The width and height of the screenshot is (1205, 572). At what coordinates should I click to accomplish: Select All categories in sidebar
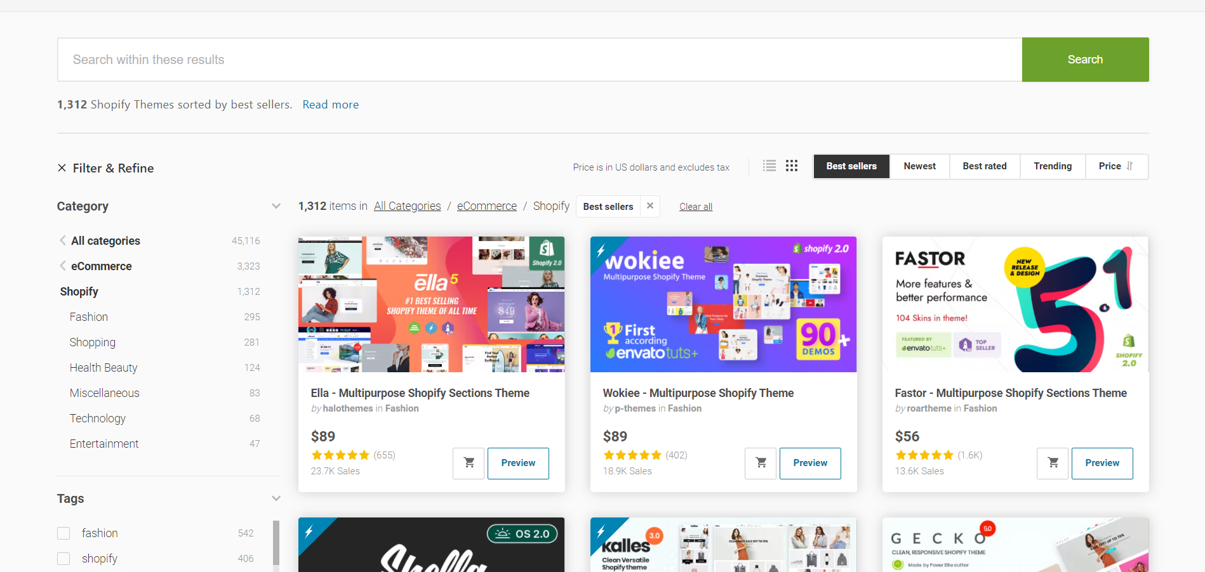tap(105, 241)
